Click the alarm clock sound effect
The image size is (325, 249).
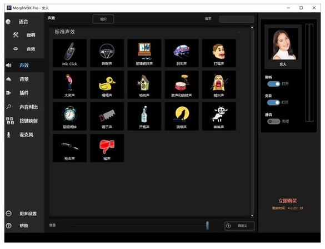pos(69,116)
